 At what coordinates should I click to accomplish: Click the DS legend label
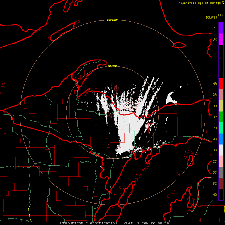point(214,150)
